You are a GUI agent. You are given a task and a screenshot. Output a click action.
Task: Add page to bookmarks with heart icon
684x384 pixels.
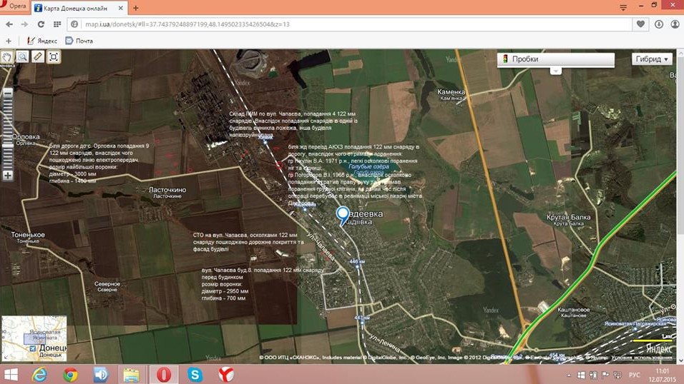(640, 24)
